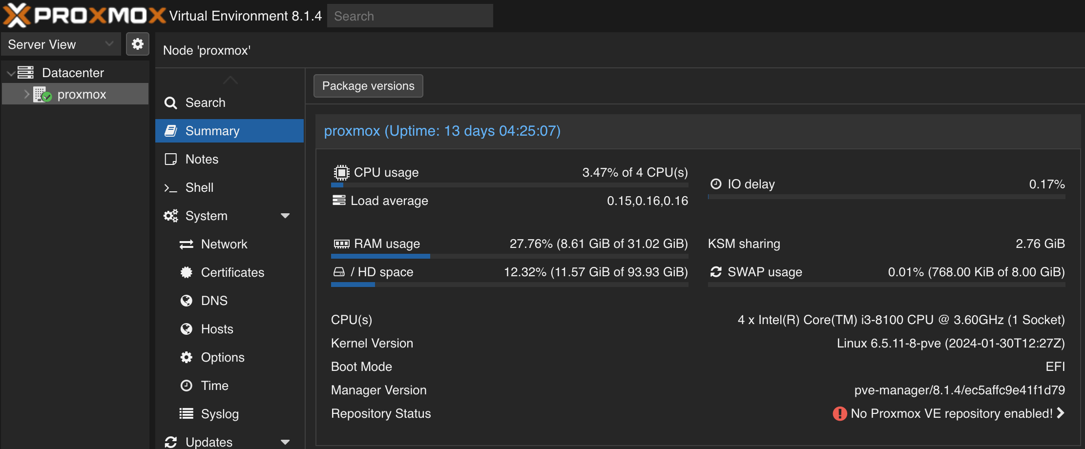Click the Certificates badge icon
The image size is (1085, 449).
tap(186, 272)
